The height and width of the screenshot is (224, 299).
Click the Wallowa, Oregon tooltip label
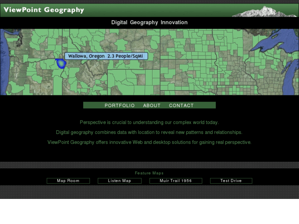[106, 56]
